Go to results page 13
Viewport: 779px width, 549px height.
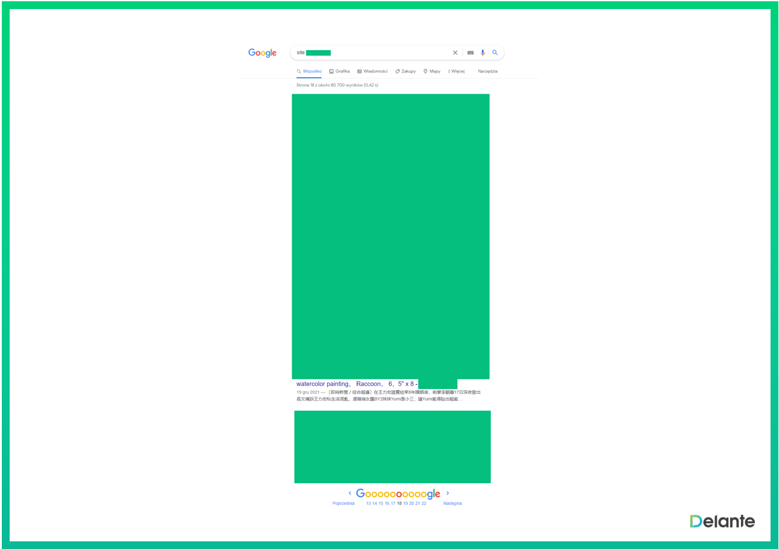tap(368, 503)
